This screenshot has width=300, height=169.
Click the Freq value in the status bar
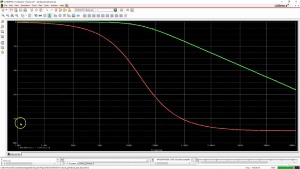pyautogui.click(x=253, y=168)
